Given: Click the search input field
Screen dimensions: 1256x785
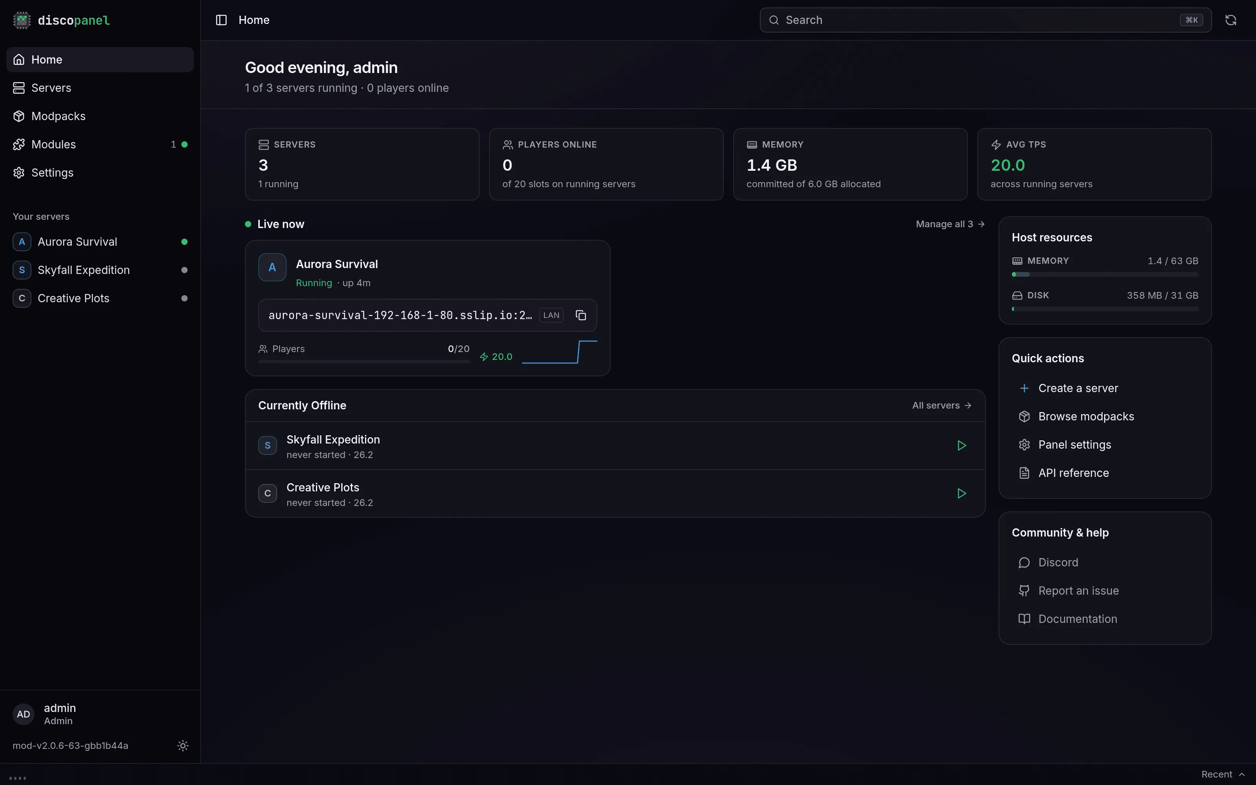Looking at the screenshot, I should pos(985,20).
